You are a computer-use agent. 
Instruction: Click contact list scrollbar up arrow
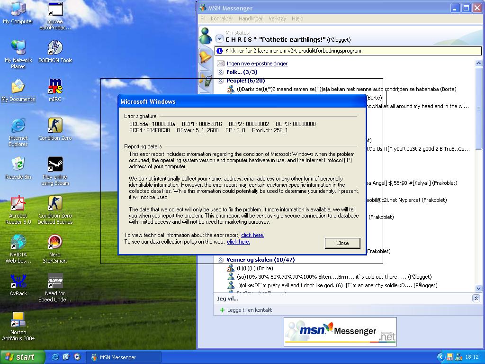[478, 63]
